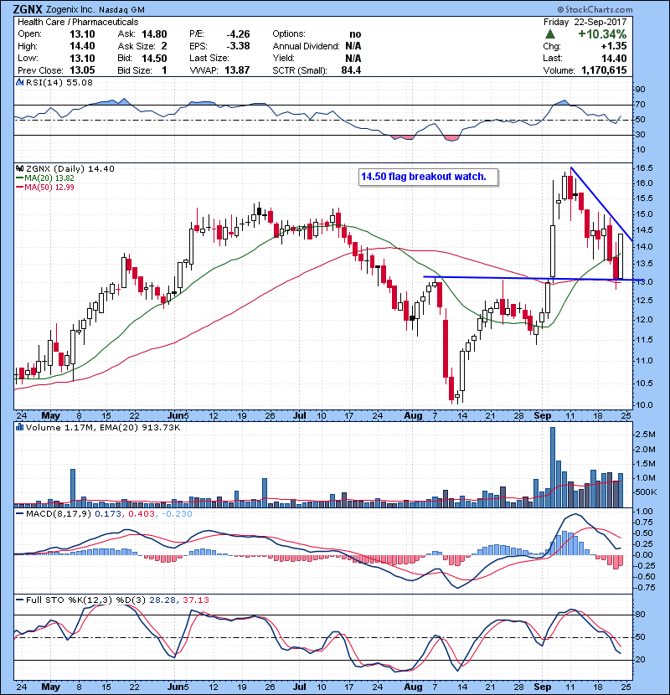Screen dimensions: 670x695
Task: Click the VWAP value 13.87
Action: click(x=237, y=70)
